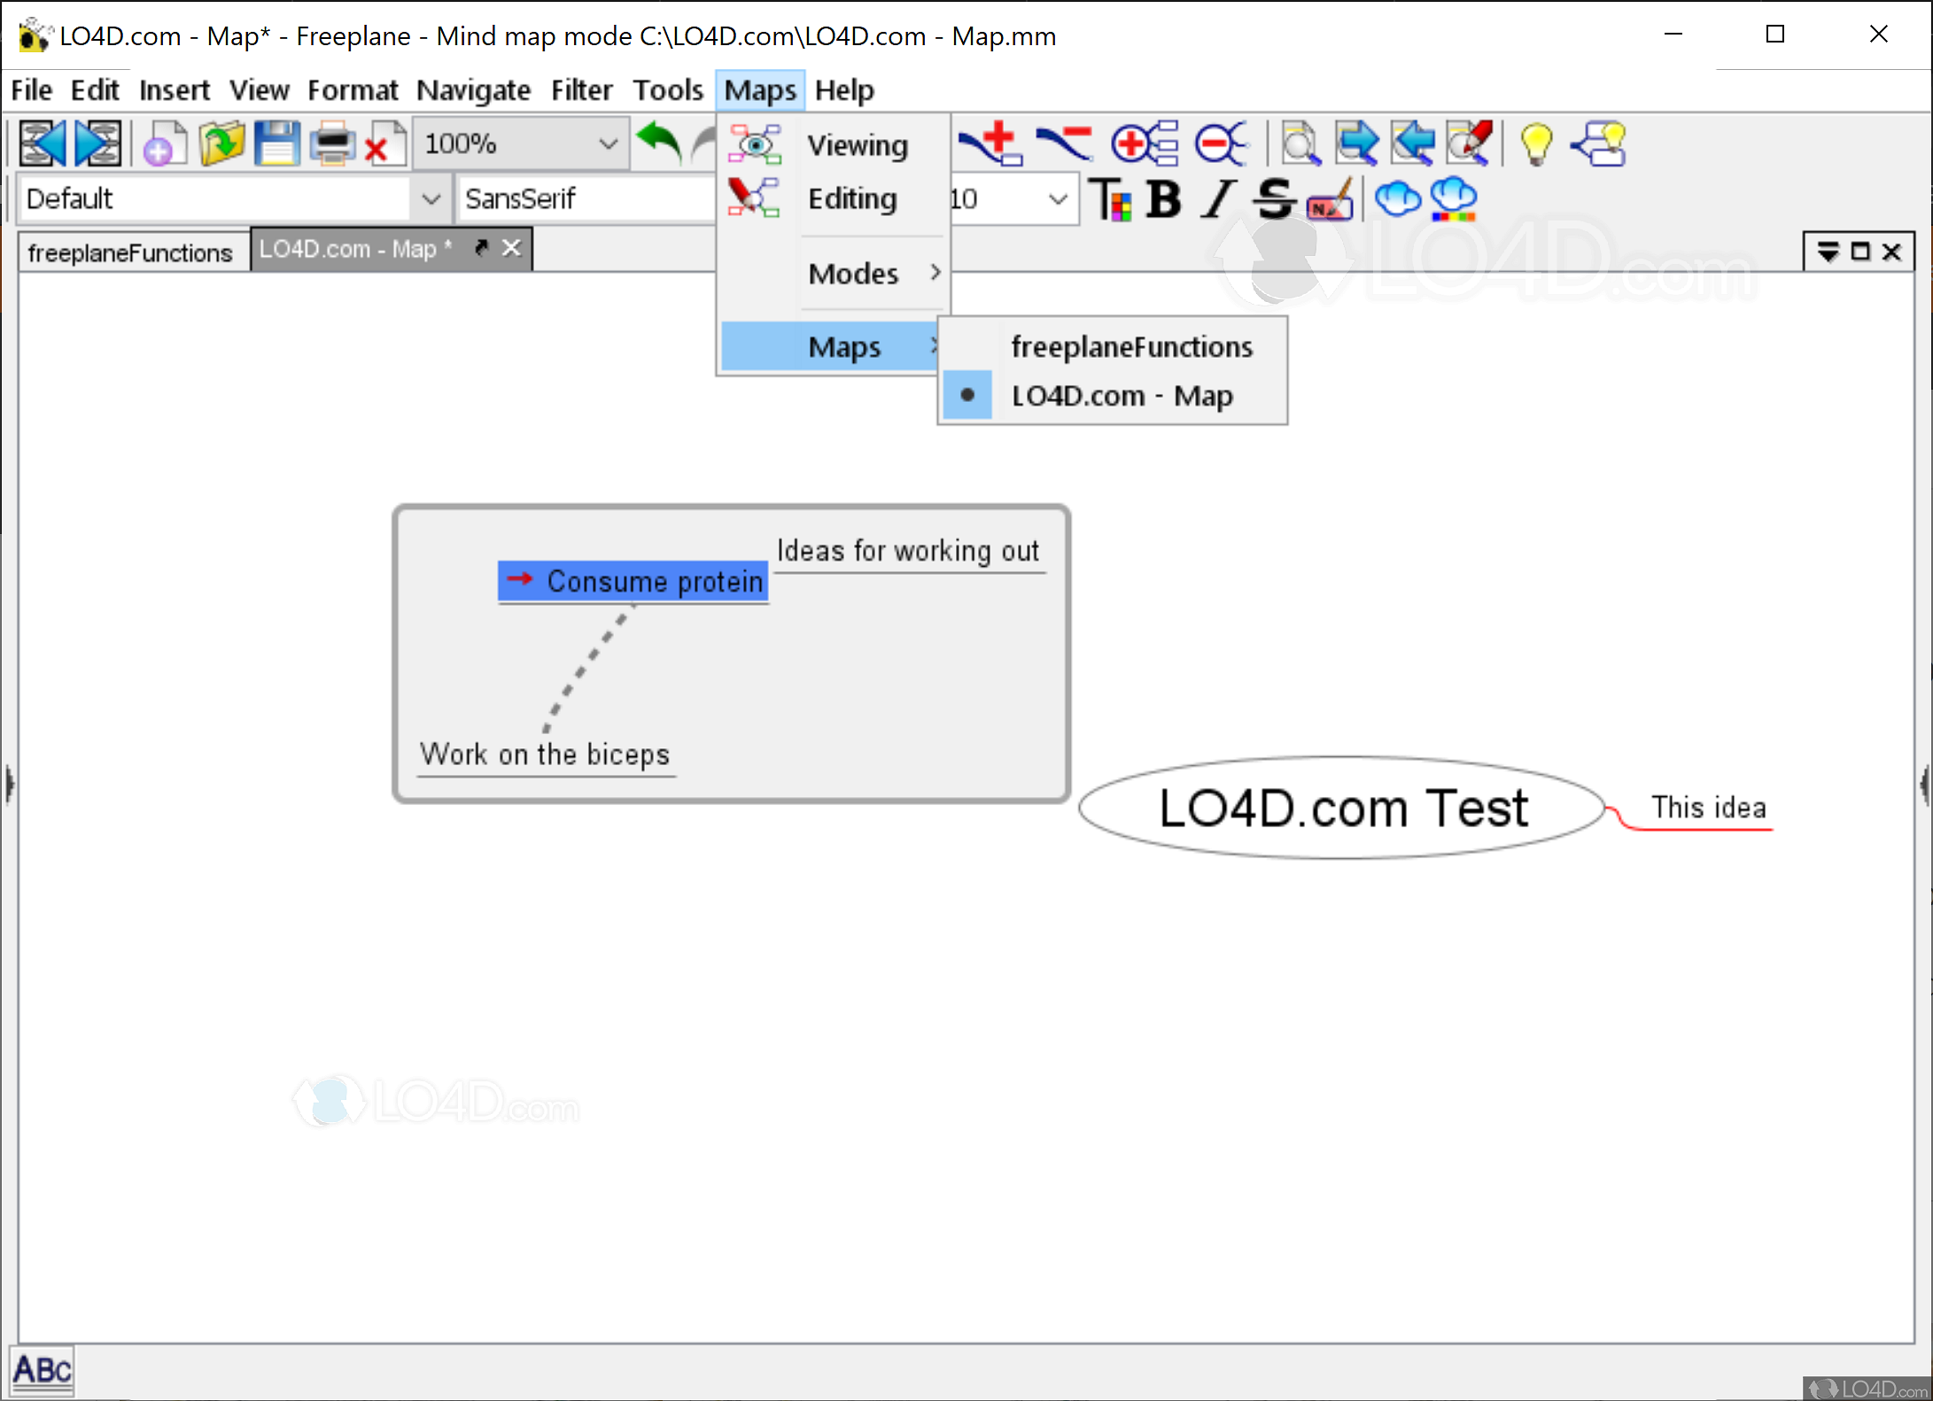This screenshot has height=1401, width=1933.
Task: Open a saved map file
Action: click(221, 143)
